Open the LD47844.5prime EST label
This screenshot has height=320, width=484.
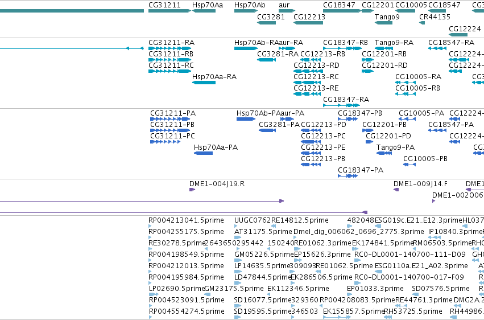263,278
